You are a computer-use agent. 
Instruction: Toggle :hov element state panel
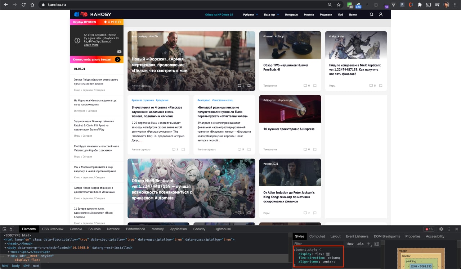point(350,244)
